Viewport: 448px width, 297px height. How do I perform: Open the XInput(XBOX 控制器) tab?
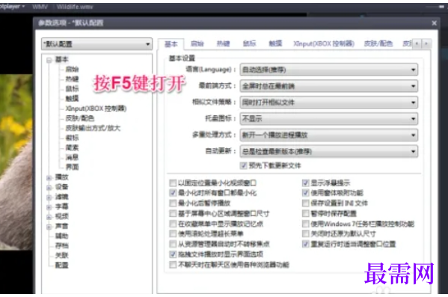pos(324,43)
